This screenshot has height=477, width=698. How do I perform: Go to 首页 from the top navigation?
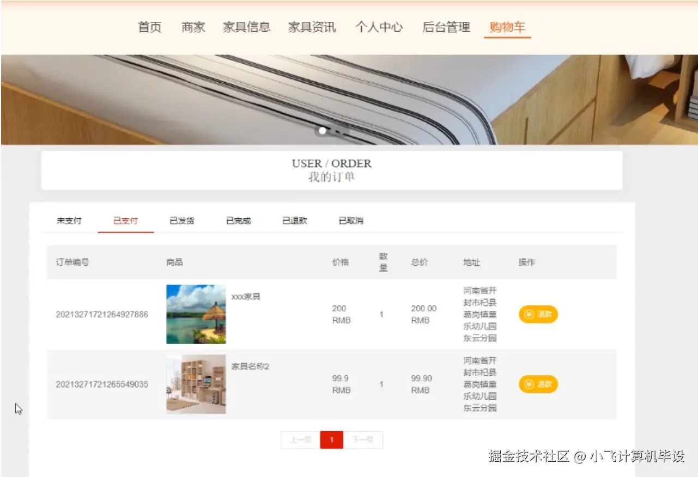click(149, 27)
